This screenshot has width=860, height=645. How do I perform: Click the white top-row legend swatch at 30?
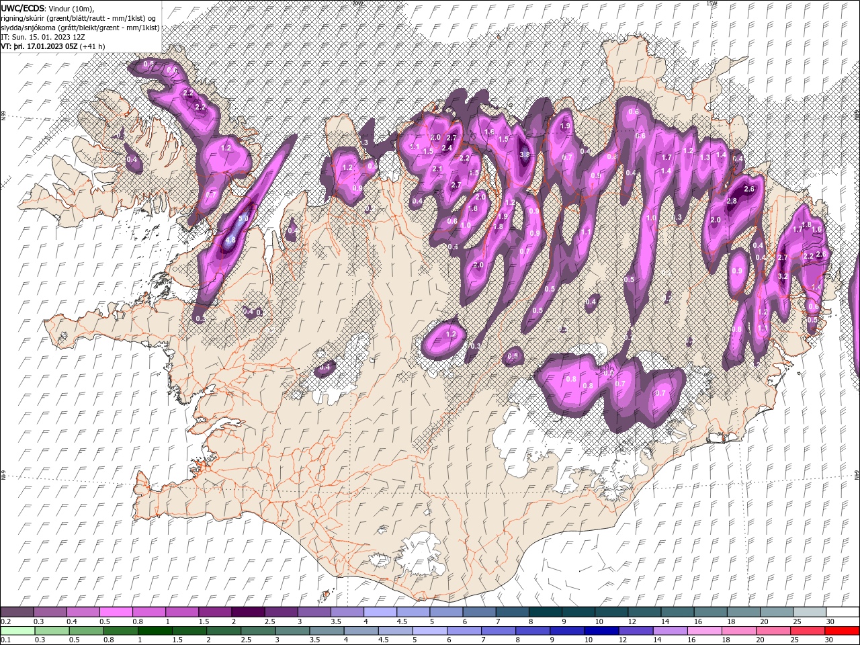pyautogui.click(x=843, y=612)
